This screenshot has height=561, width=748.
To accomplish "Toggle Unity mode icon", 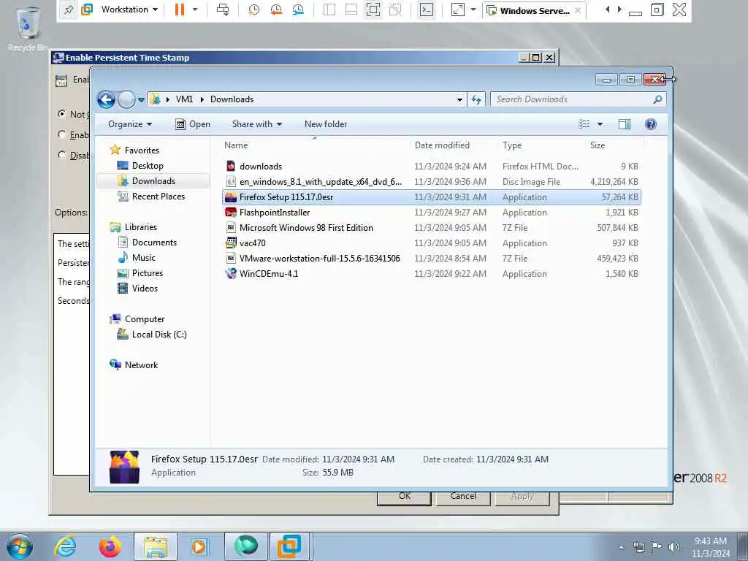I will pos(395,9).
